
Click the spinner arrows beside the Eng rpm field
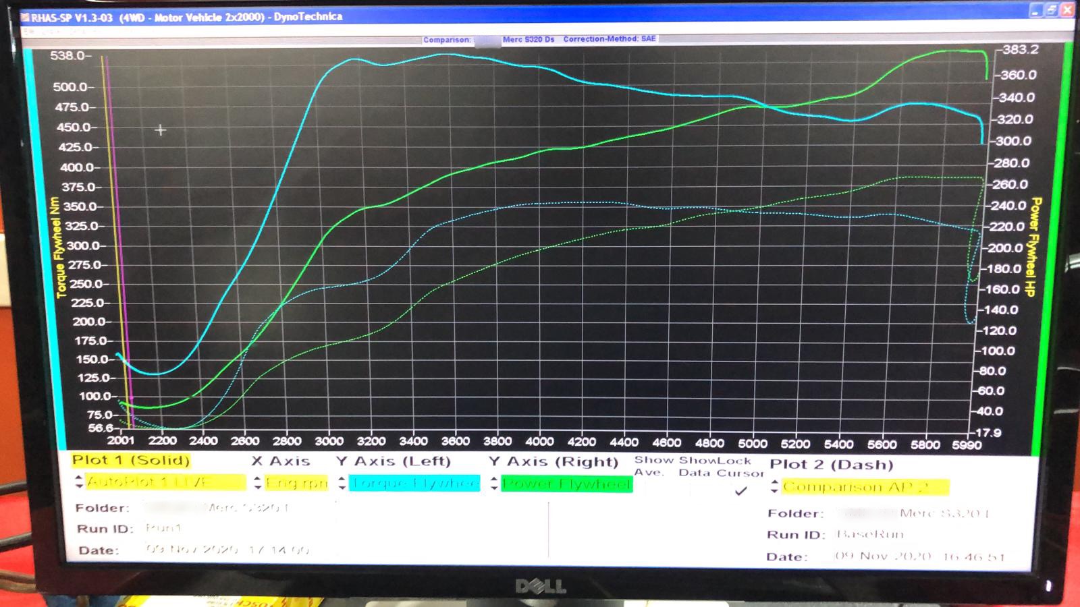(258, 483)
